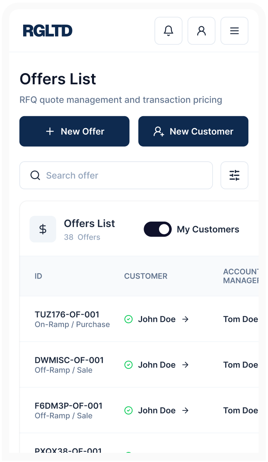Click the arrow next to John Doe in TUZ176-OF-001 row
This screenshot has height=462, width=268.
(185, 319)
